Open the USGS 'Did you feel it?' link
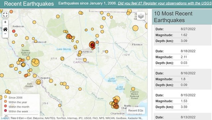This screenshot has width=212, height=120. point(165,3)
